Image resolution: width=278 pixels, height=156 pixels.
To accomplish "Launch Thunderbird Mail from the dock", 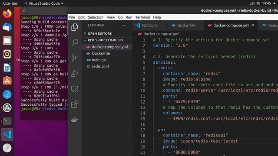I will click(7, 27).
